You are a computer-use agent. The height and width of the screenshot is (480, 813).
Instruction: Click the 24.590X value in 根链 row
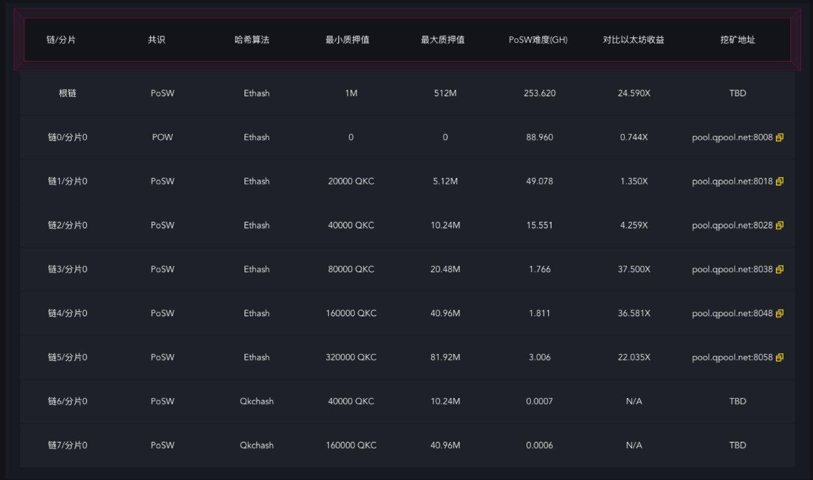coord(634,93)
